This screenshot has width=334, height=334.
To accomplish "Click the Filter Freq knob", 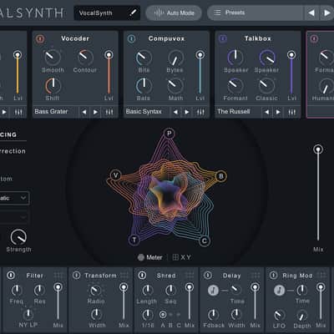I will 17,290.
